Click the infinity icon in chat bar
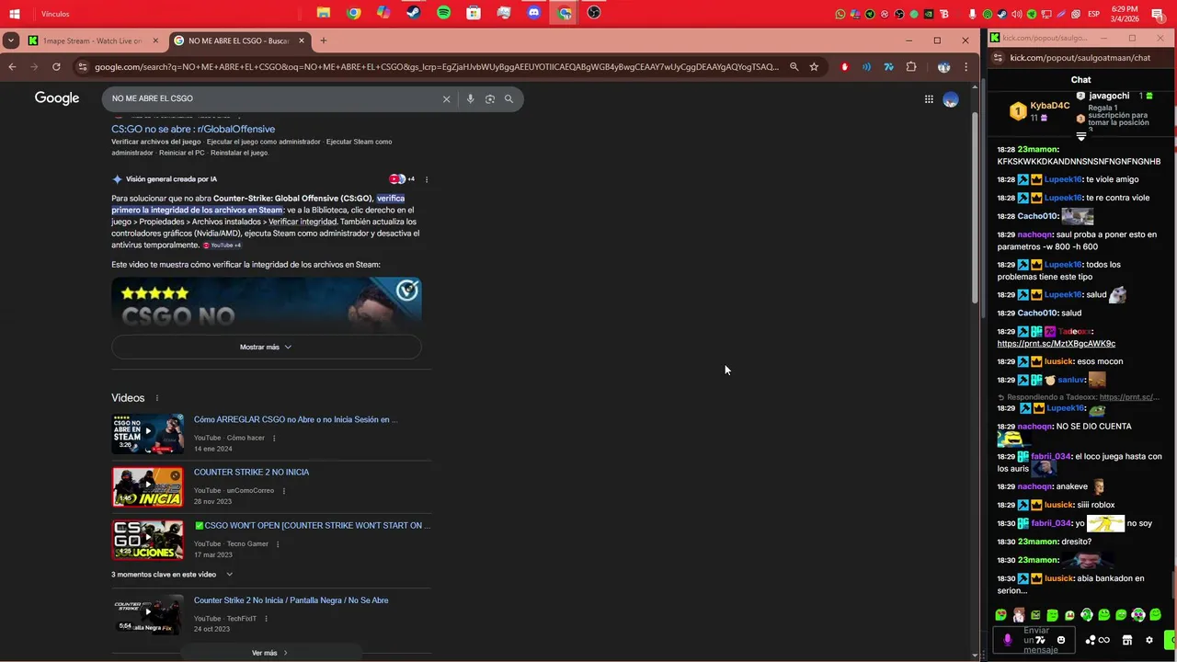The image size is (1177, 662). (x=1104, y=640)
